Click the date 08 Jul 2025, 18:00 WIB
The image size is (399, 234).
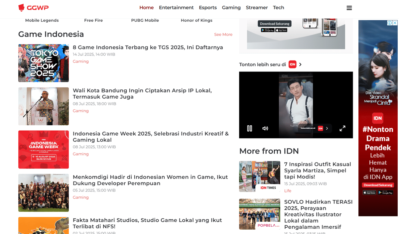pos(94,104)
